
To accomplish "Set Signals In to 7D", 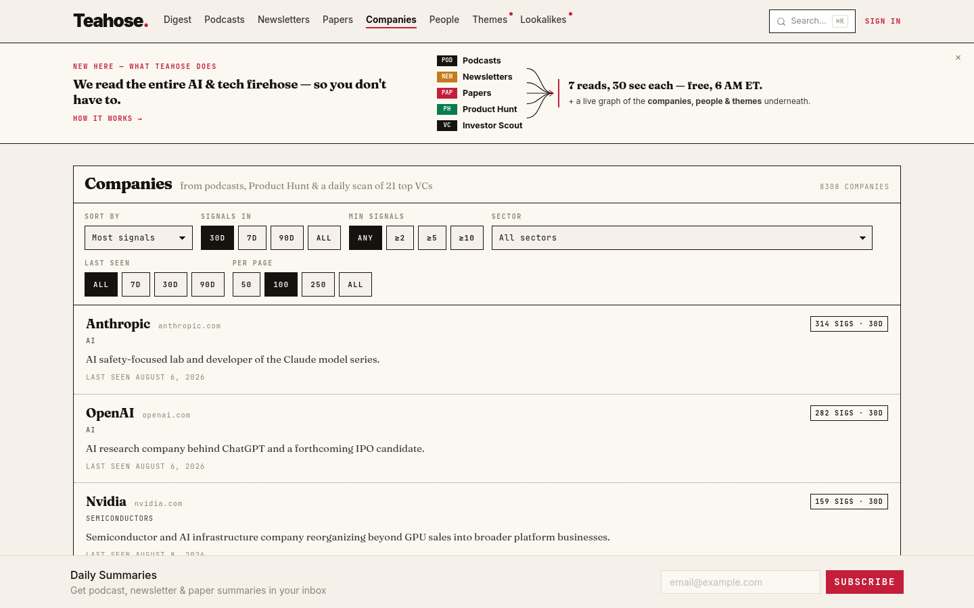I will pyautogui.click(x=252, y=238).
